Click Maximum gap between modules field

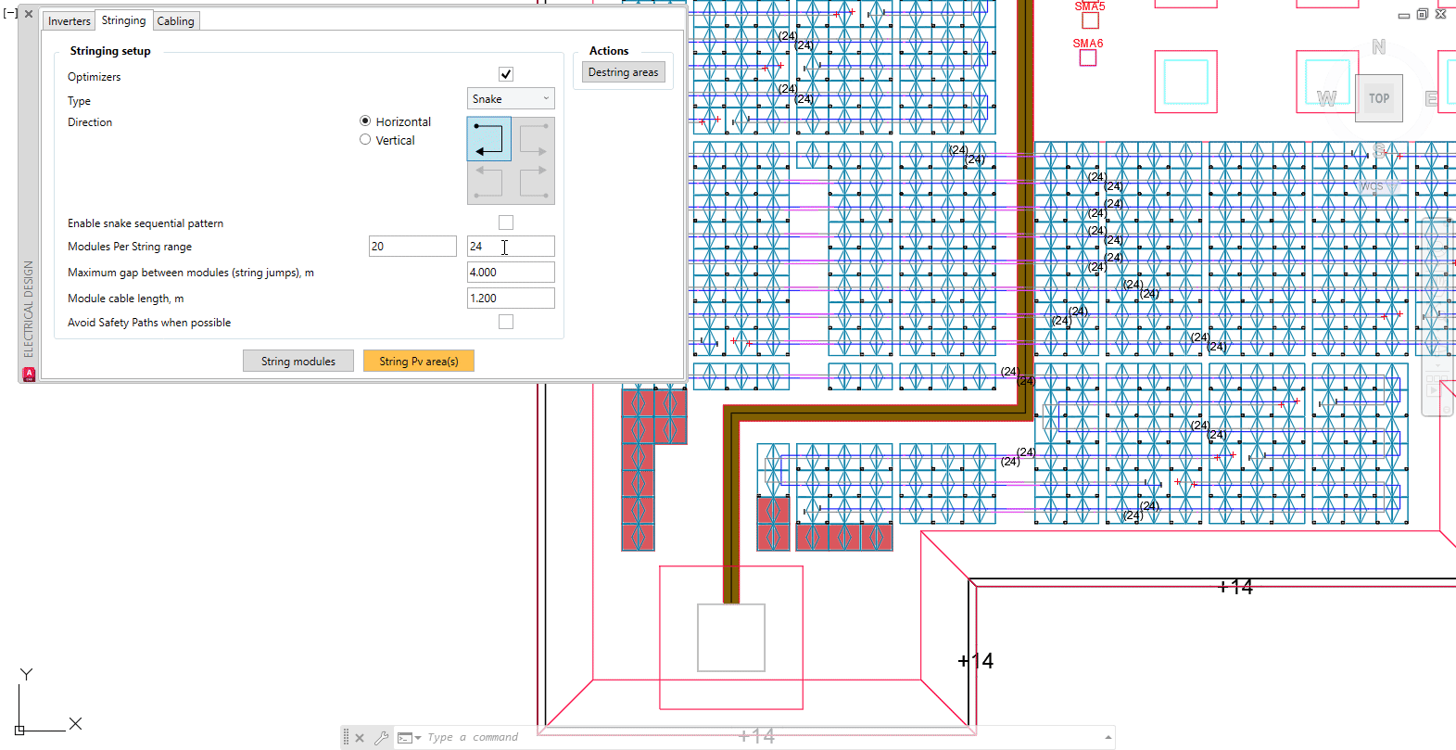click(x=511, y=272)
